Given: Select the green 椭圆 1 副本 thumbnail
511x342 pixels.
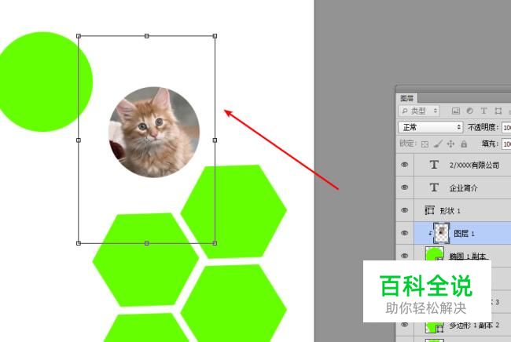Looking at the screenshot, I should pos(435,253).
